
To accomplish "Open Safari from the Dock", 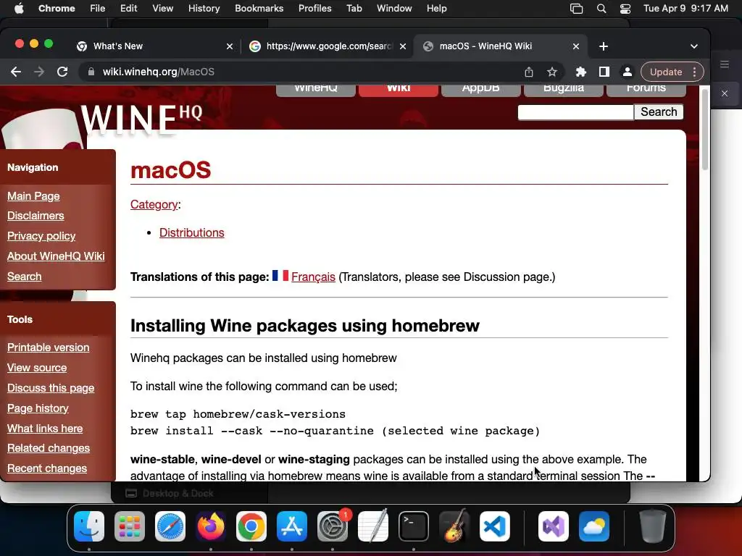I will click(x=170, y=526).
